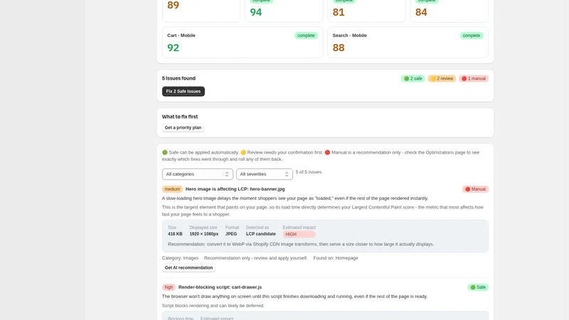This screenshot has width=569, height=320.
Task: Open the Cart - Mobile score card
Action: coord(243,43)
